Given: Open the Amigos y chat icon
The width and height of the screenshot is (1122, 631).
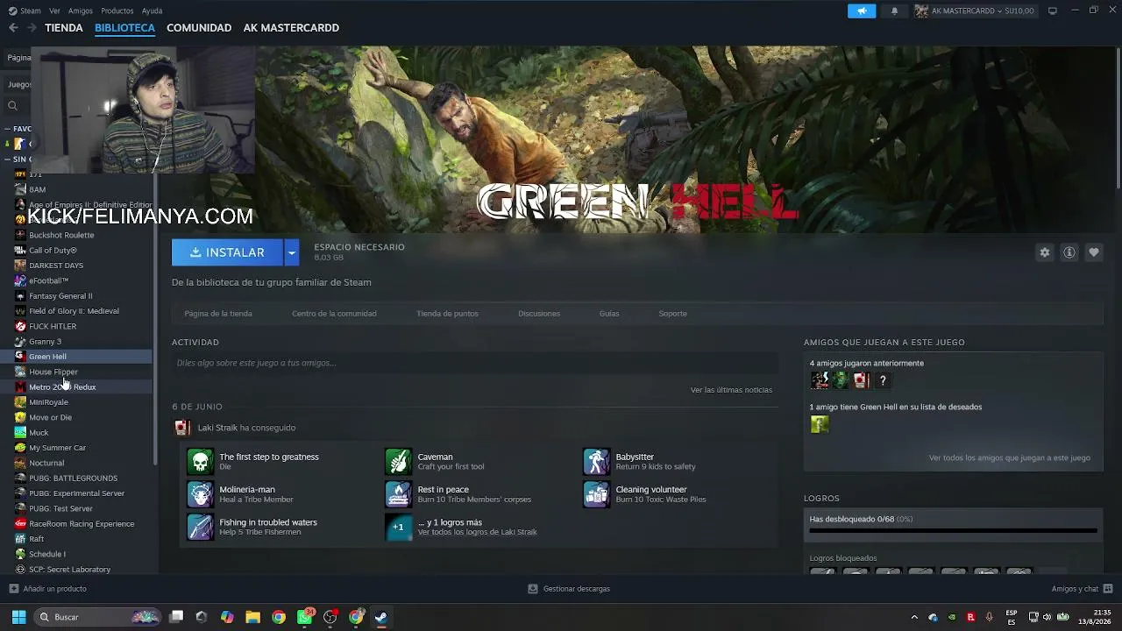Looking at the screenshot, I should pyautogui.click(x=1108, y=589).
